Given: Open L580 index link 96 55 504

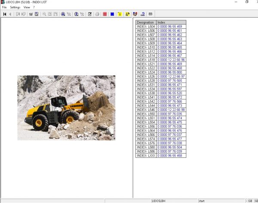Looking at the screenshot, I should 169,147.
